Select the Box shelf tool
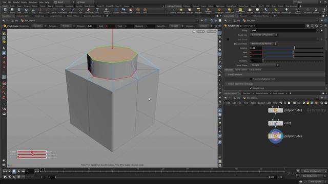Screen dimensions: 328x184 pyautogui.click(x=5, y=10)
